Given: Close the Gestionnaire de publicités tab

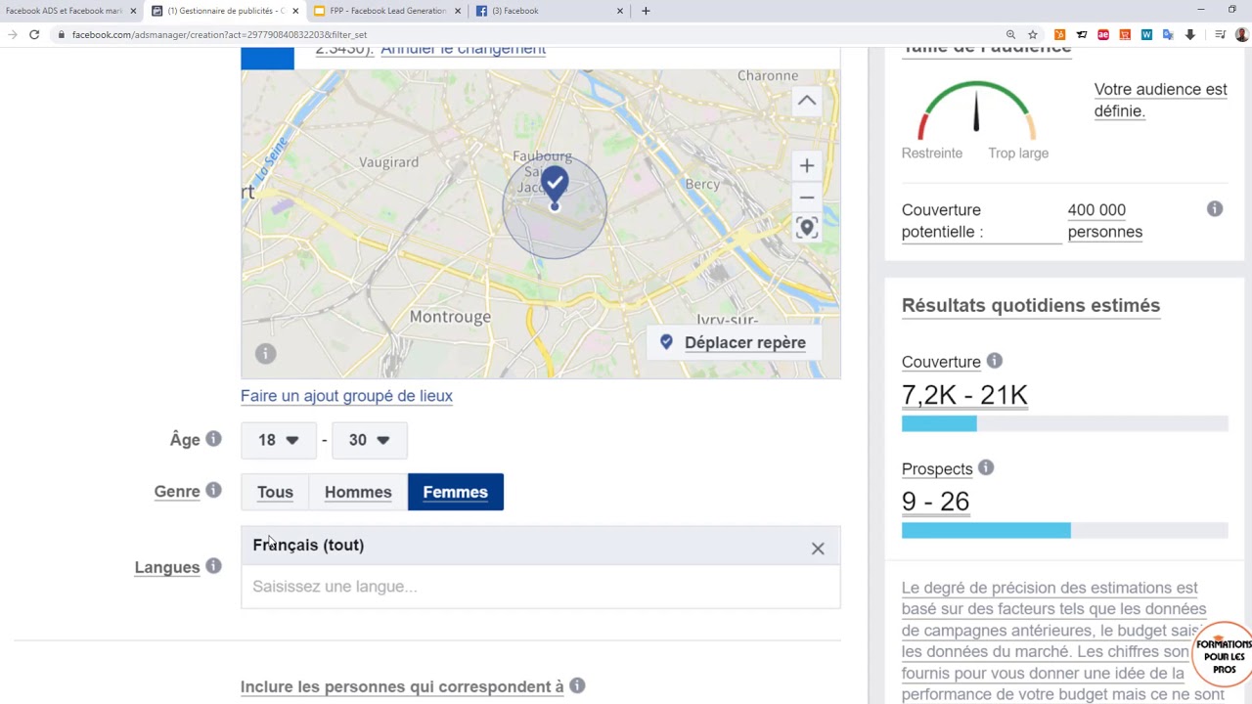Looking at the screenshot, I should coord(295,11).
